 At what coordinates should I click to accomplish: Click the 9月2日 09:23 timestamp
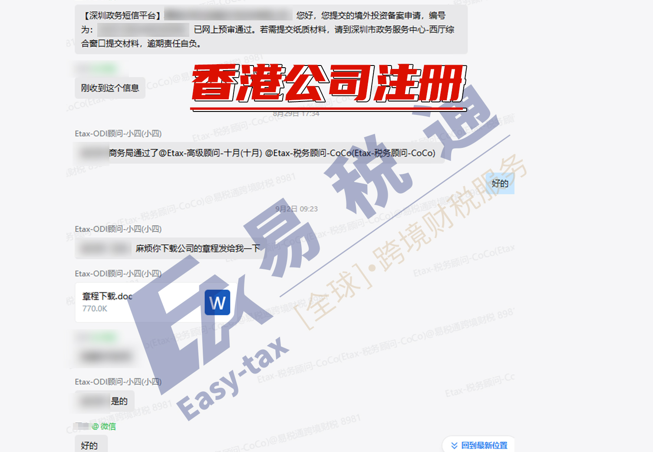coord(297,209)
